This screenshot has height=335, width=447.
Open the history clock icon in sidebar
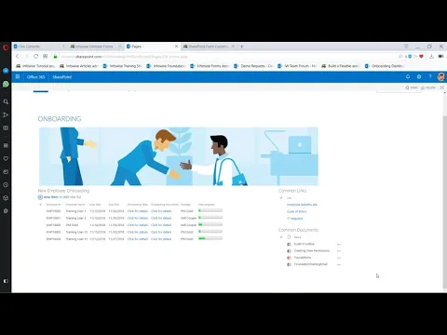click(x=6, y=185)
